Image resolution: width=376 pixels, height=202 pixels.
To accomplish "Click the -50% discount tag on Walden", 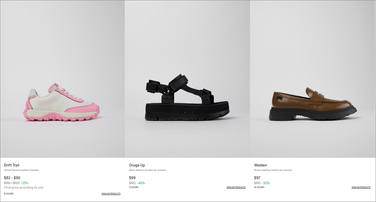I will coord(266,183).
